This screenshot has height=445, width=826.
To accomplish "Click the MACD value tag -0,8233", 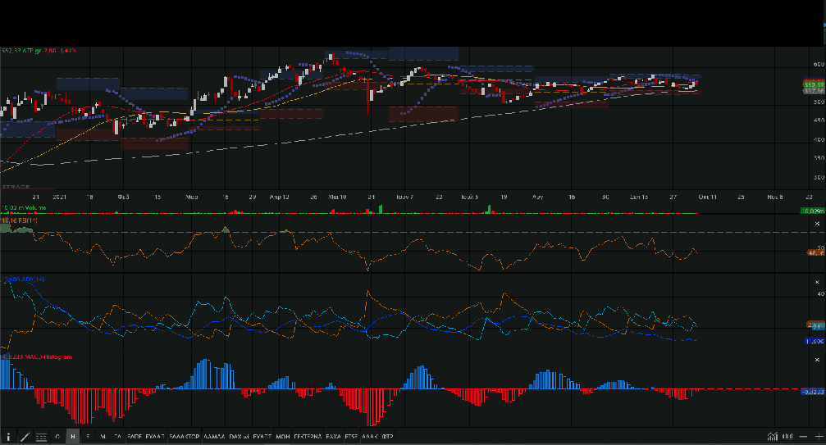I will (813, 392).
